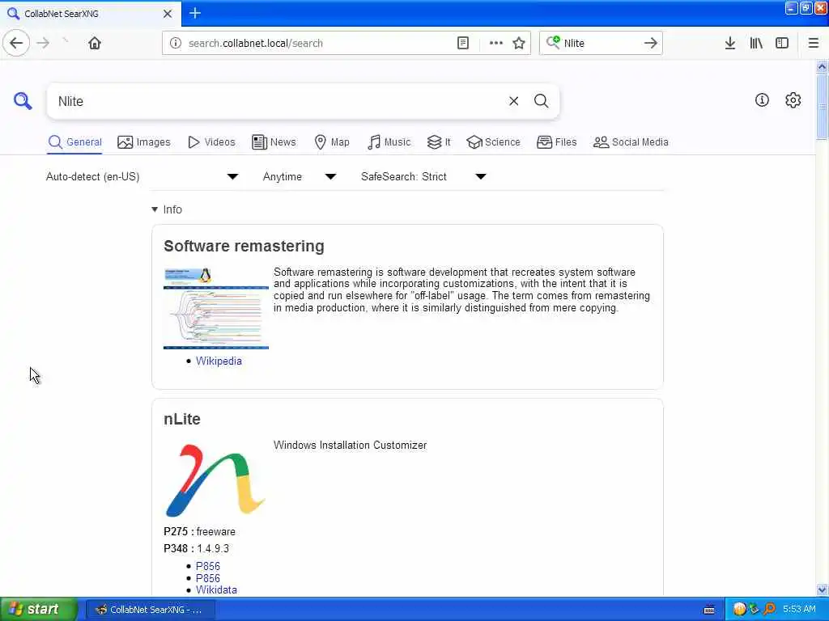Bookmark this page with the star icon
829x621 pixels.
(519, 44)
